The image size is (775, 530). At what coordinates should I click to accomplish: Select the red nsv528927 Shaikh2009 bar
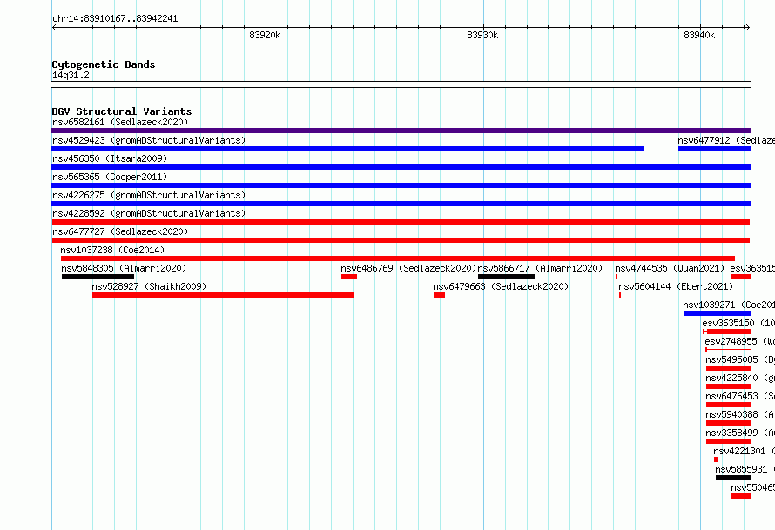pyautogui.click(x=224, y=295)
